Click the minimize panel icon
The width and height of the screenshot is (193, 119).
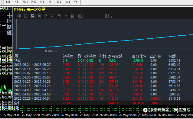pyautogui.click(x=10, y=8)
